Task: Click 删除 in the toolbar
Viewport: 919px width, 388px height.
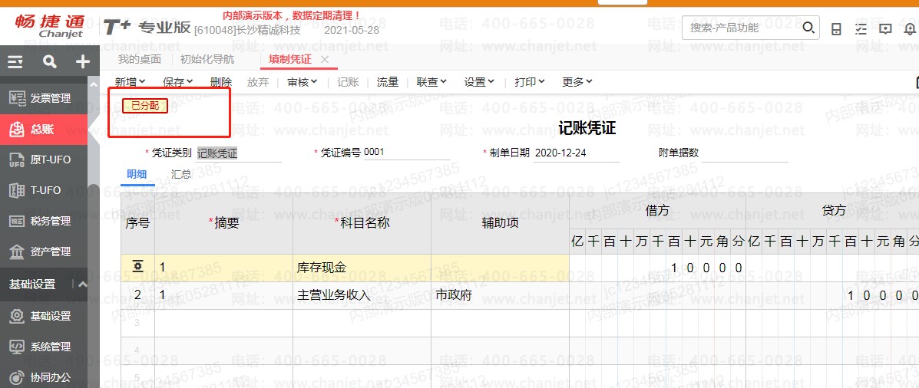Action: coord(221,83)
